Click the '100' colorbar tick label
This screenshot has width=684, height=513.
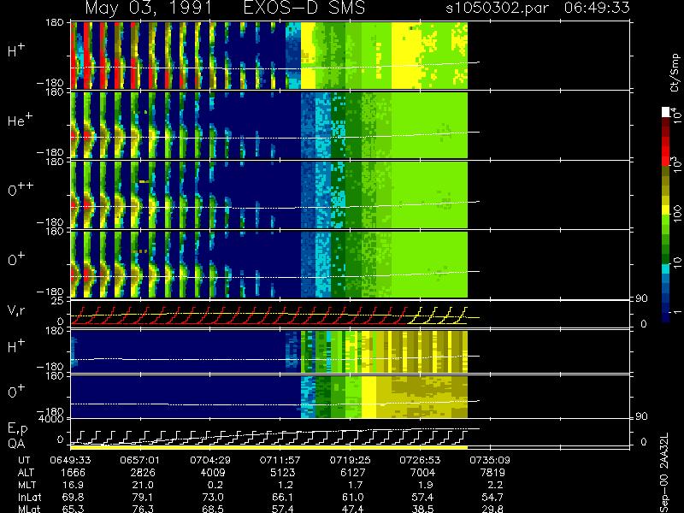click(676, 215)
